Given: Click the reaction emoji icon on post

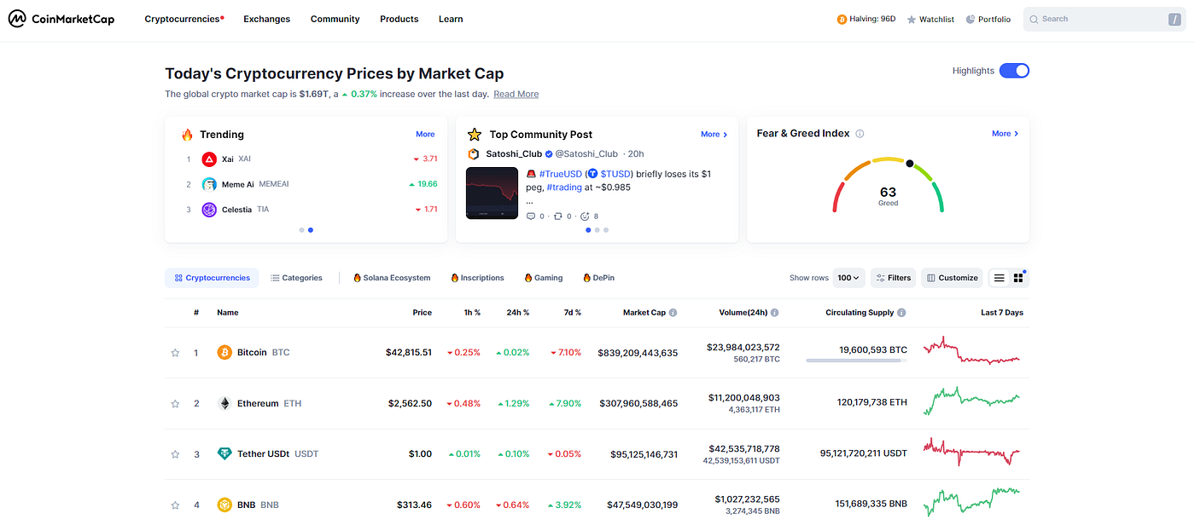Looking at the screenshot, I should tap(585, 216).
